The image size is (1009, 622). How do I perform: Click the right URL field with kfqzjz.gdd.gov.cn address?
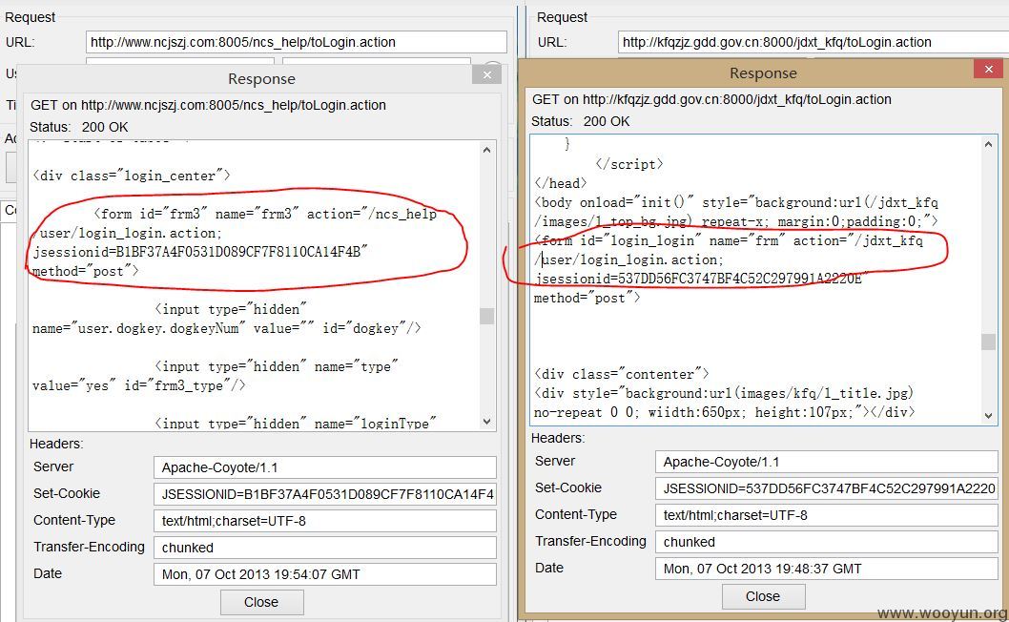pyautogui.click(x=813, y=43)
